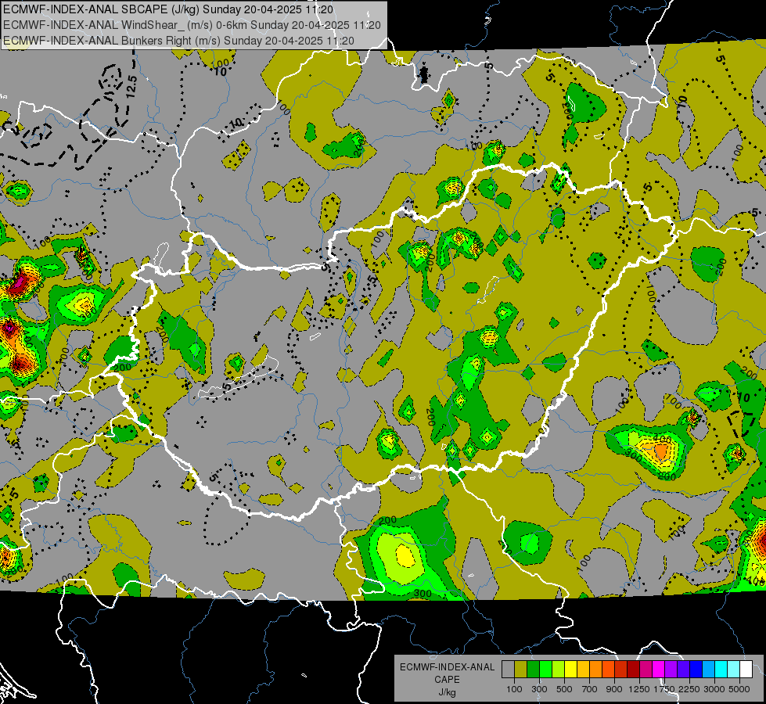Click the dark green legend swatch
Image resolution: width=766 pixels, height=704 pixels.
point(533,669)
